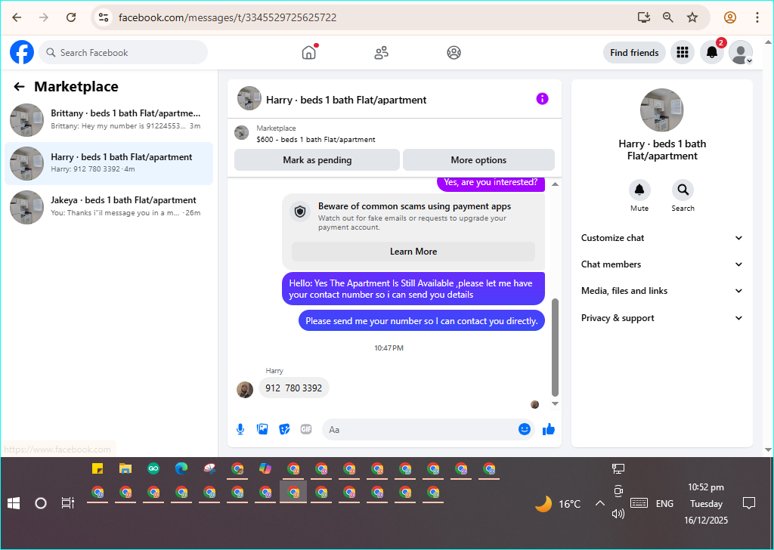Open Microsoft Edge in taskbar
Screen dimensions: 774x550
click(x=181, y=468)
